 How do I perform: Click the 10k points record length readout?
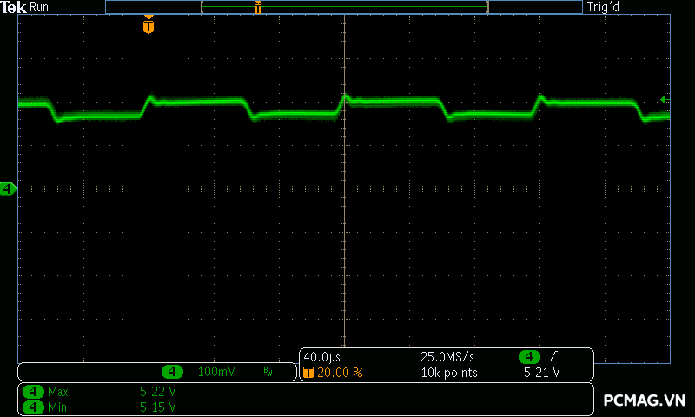pyautogui.click(x=449, y=373)
